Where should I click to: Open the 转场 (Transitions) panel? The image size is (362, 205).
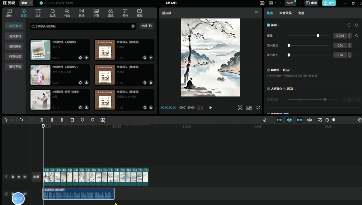coord(81,13)
